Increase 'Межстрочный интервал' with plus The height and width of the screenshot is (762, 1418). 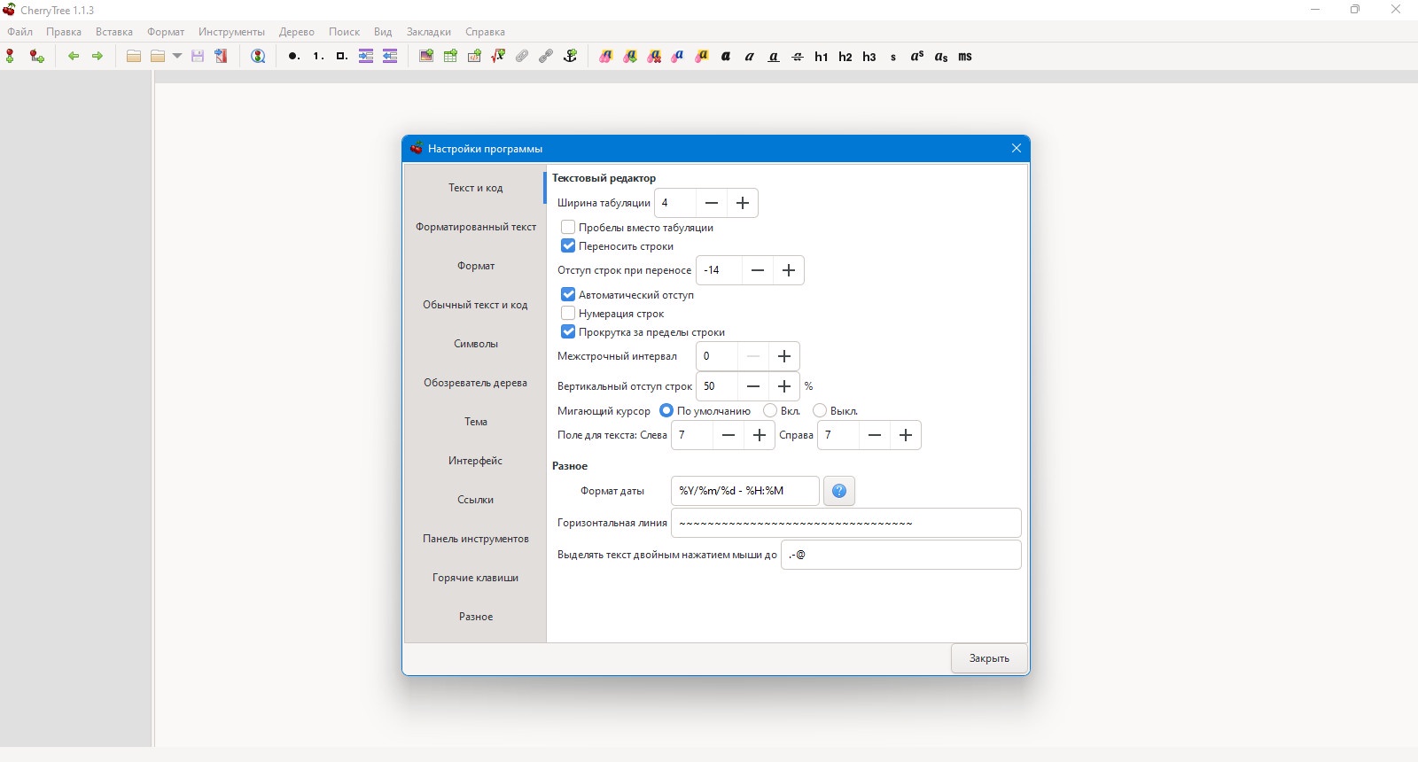coord(784,356)
